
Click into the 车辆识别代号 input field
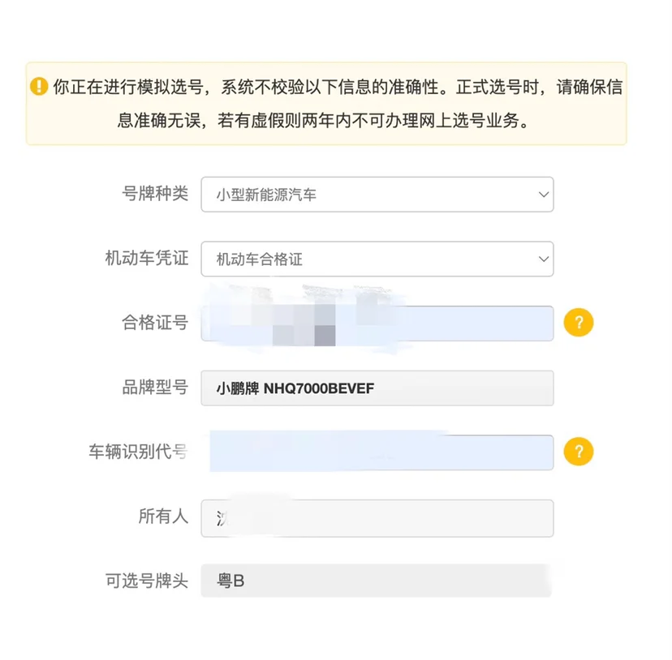377,452
